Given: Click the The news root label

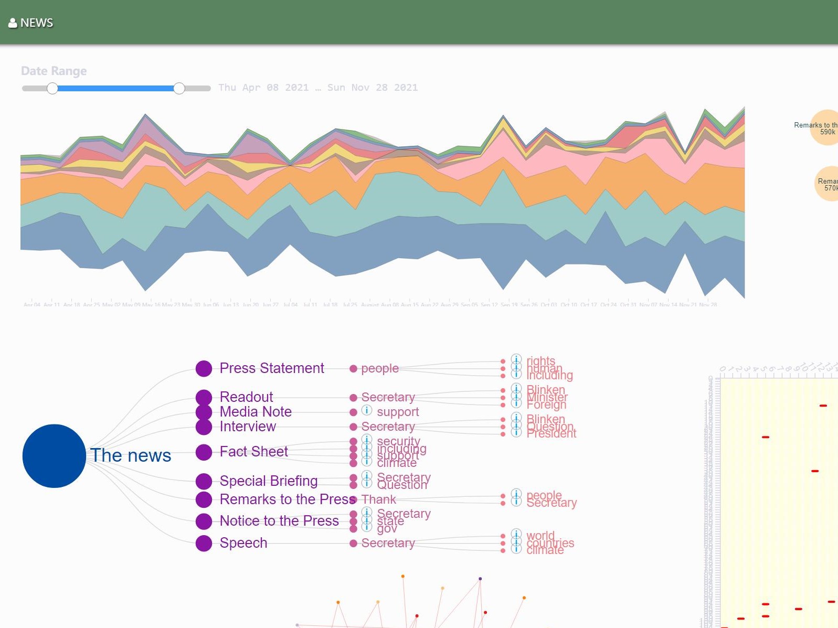Looking at the screenshot, I should point(131,455).
